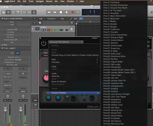Screen dimensions: 153x126
Task: Open the Quantize Off popup
Action: coord(22,30)
